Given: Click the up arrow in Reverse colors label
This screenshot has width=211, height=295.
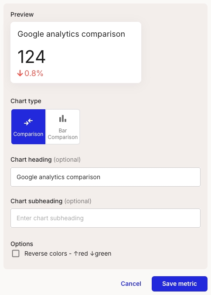Looking at the screenshot, I should 76,253.
